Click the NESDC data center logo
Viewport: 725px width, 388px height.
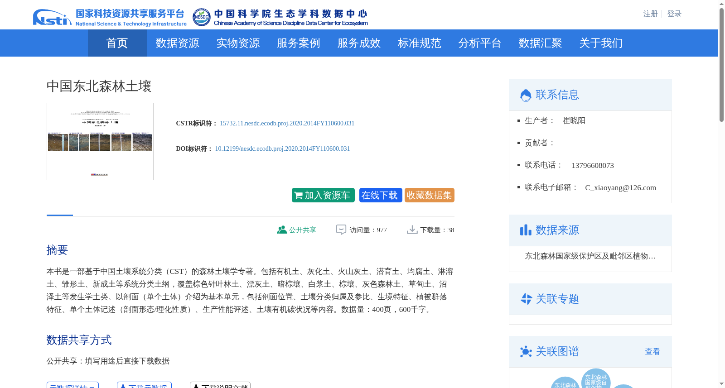(280, 17)
